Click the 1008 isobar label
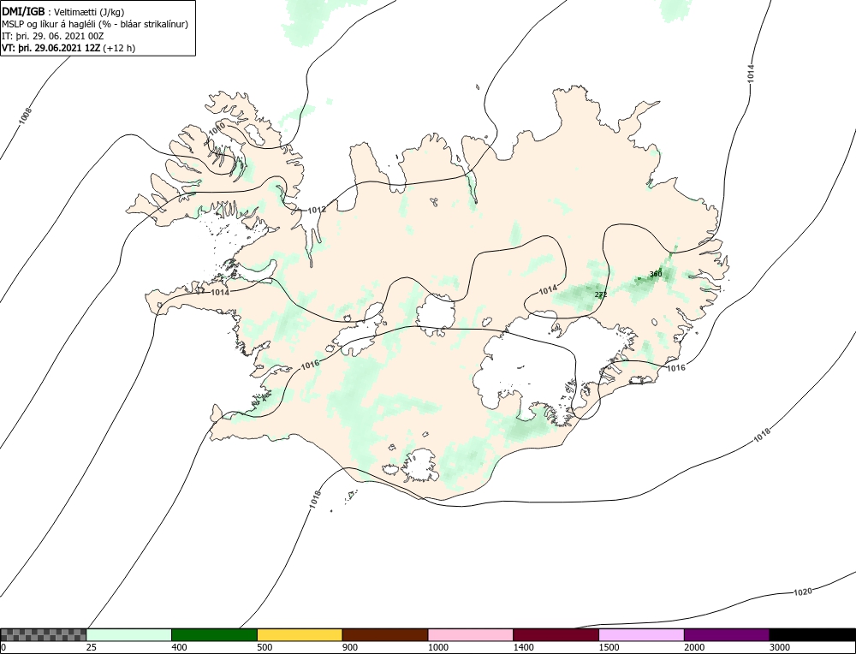Viewport: 856px width, 654px height. coord(26,116)
